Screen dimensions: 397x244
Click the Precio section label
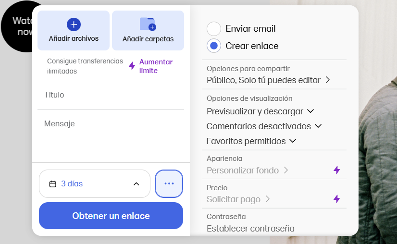(217, 187)
